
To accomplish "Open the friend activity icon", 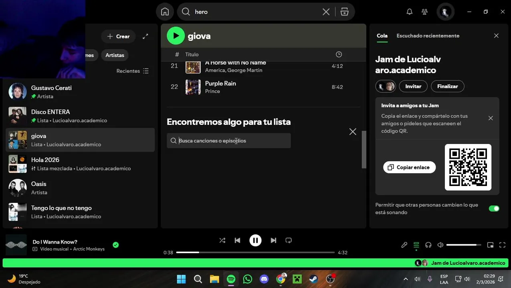I will [425, 12].
